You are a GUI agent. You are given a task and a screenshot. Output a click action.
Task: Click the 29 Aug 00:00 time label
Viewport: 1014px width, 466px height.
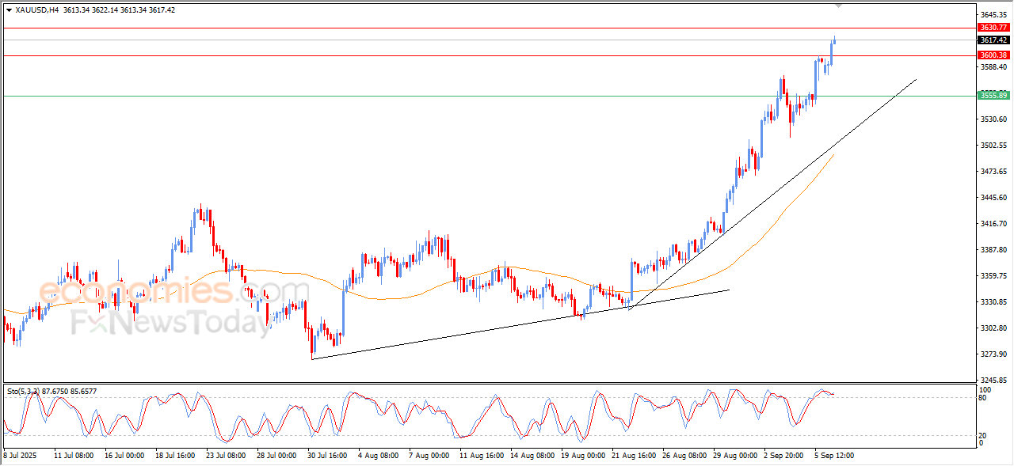click(734, 457)
